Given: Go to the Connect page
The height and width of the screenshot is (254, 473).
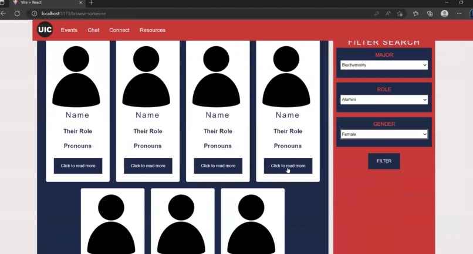Looking at the screenshot, I should tap(119, 30).
